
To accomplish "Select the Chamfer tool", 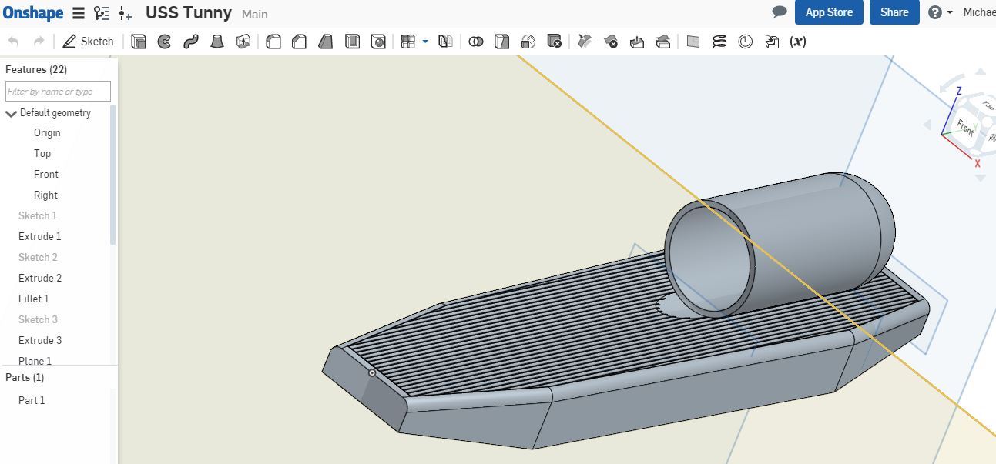I will coord(299,42).
